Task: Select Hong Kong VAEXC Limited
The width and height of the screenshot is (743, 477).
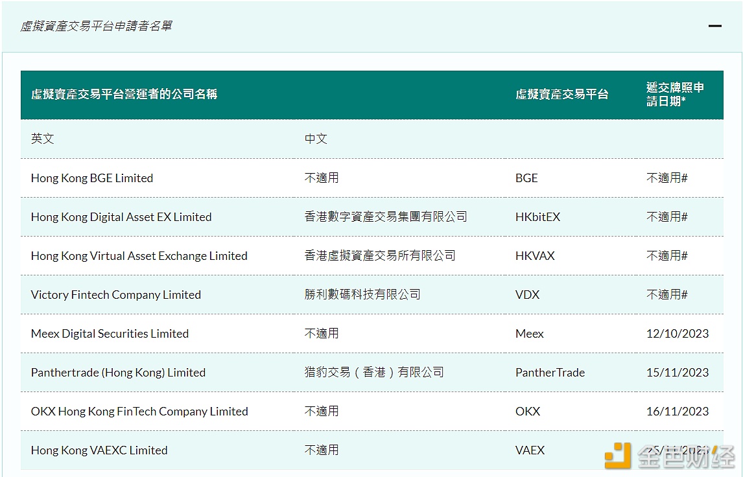Action: tap(99, 450)
